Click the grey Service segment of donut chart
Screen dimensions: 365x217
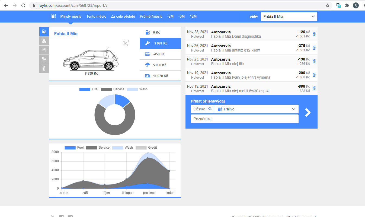point(115,130)
